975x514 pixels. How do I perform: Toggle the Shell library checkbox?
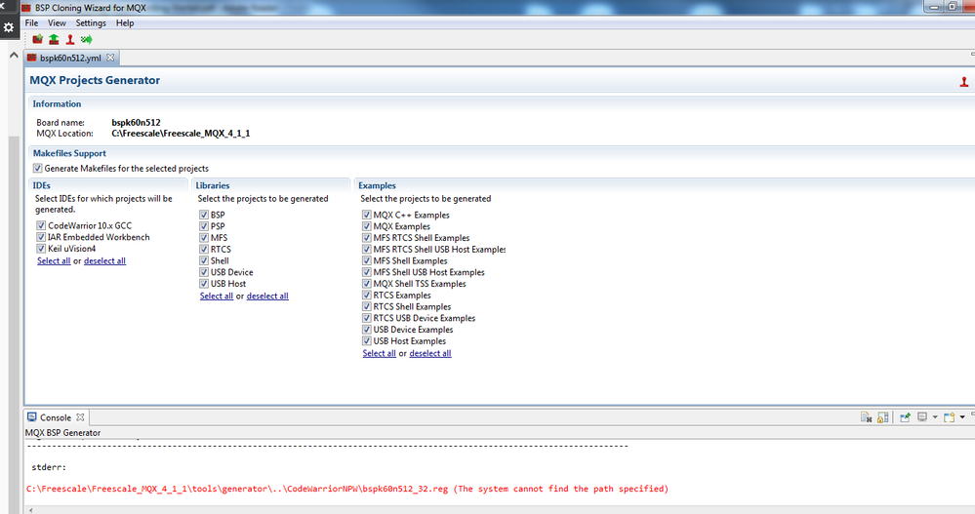point(204,260)
